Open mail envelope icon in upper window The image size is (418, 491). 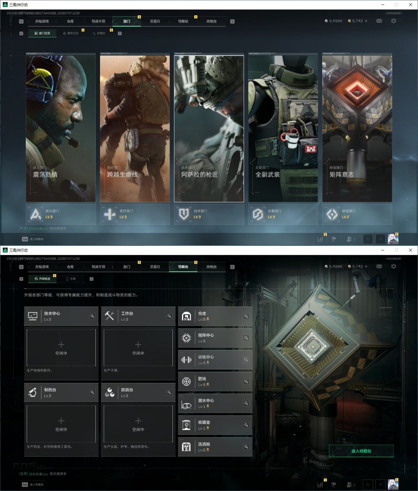[x=379, y=21]
